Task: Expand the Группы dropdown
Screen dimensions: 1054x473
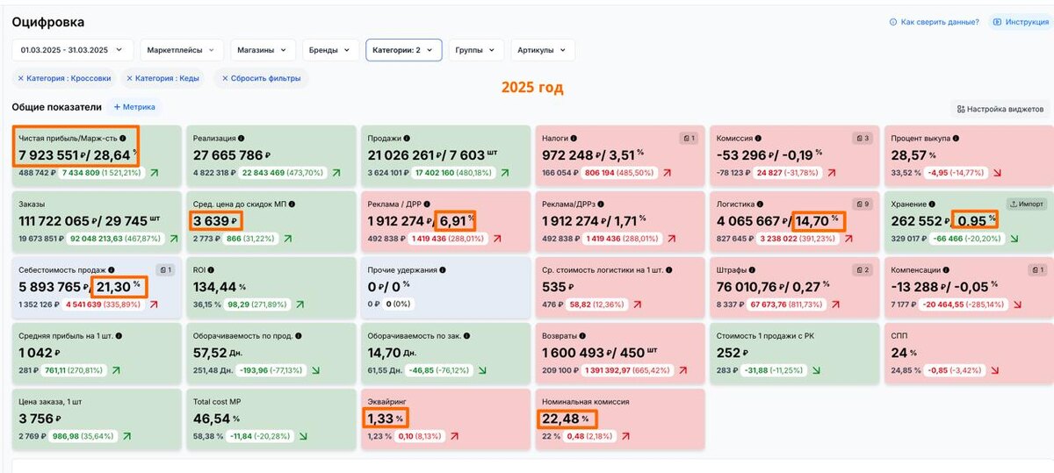Action: (475, 50)
